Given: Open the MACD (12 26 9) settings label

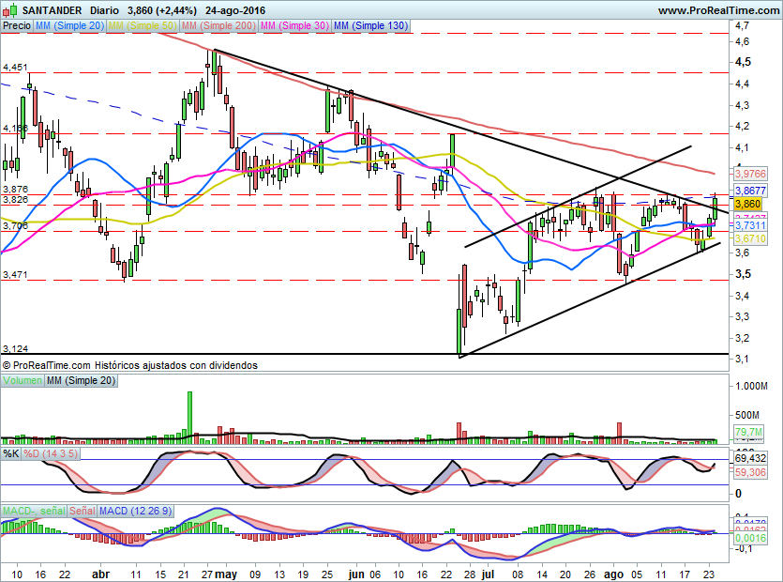Looking at the screenshot, I should tap(135, 511).
